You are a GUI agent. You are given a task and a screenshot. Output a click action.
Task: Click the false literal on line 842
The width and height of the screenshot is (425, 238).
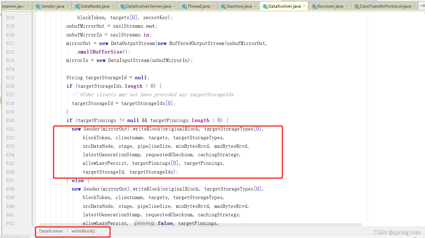165,223
